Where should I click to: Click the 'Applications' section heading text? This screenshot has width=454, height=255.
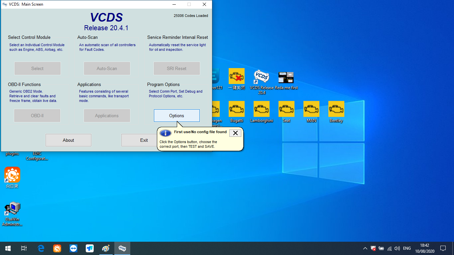[89, 85]
